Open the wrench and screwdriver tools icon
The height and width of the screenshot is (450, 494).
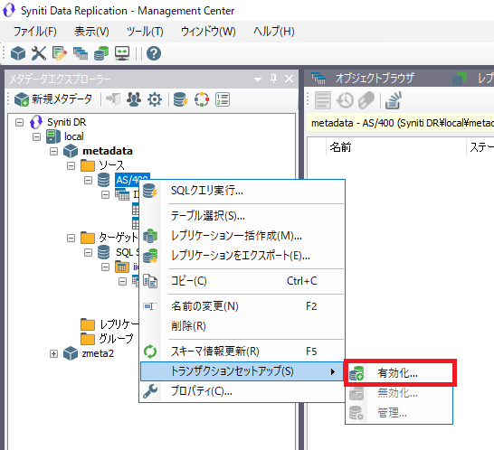(x=39, y=53)
